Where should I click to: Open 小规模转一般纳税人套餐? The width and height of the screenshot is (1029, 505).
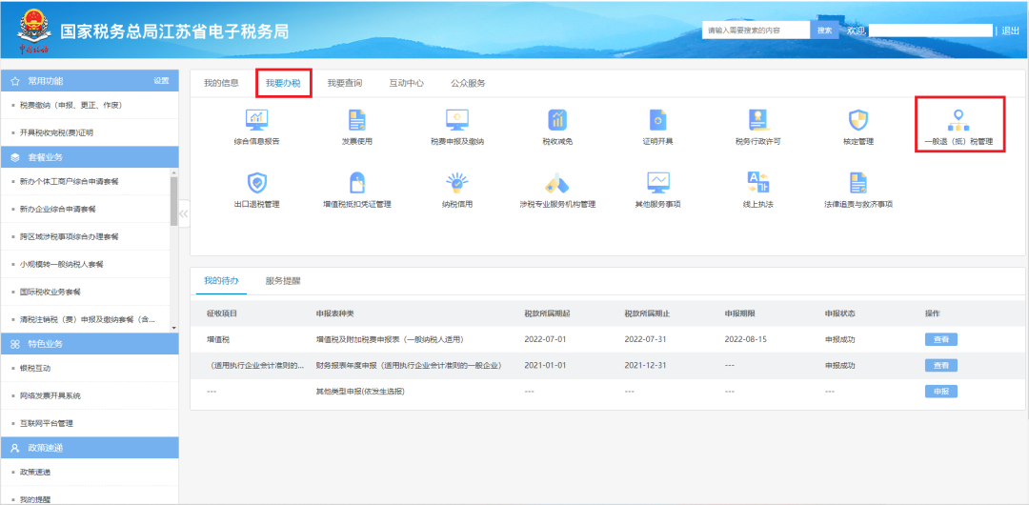click(62, 264)
